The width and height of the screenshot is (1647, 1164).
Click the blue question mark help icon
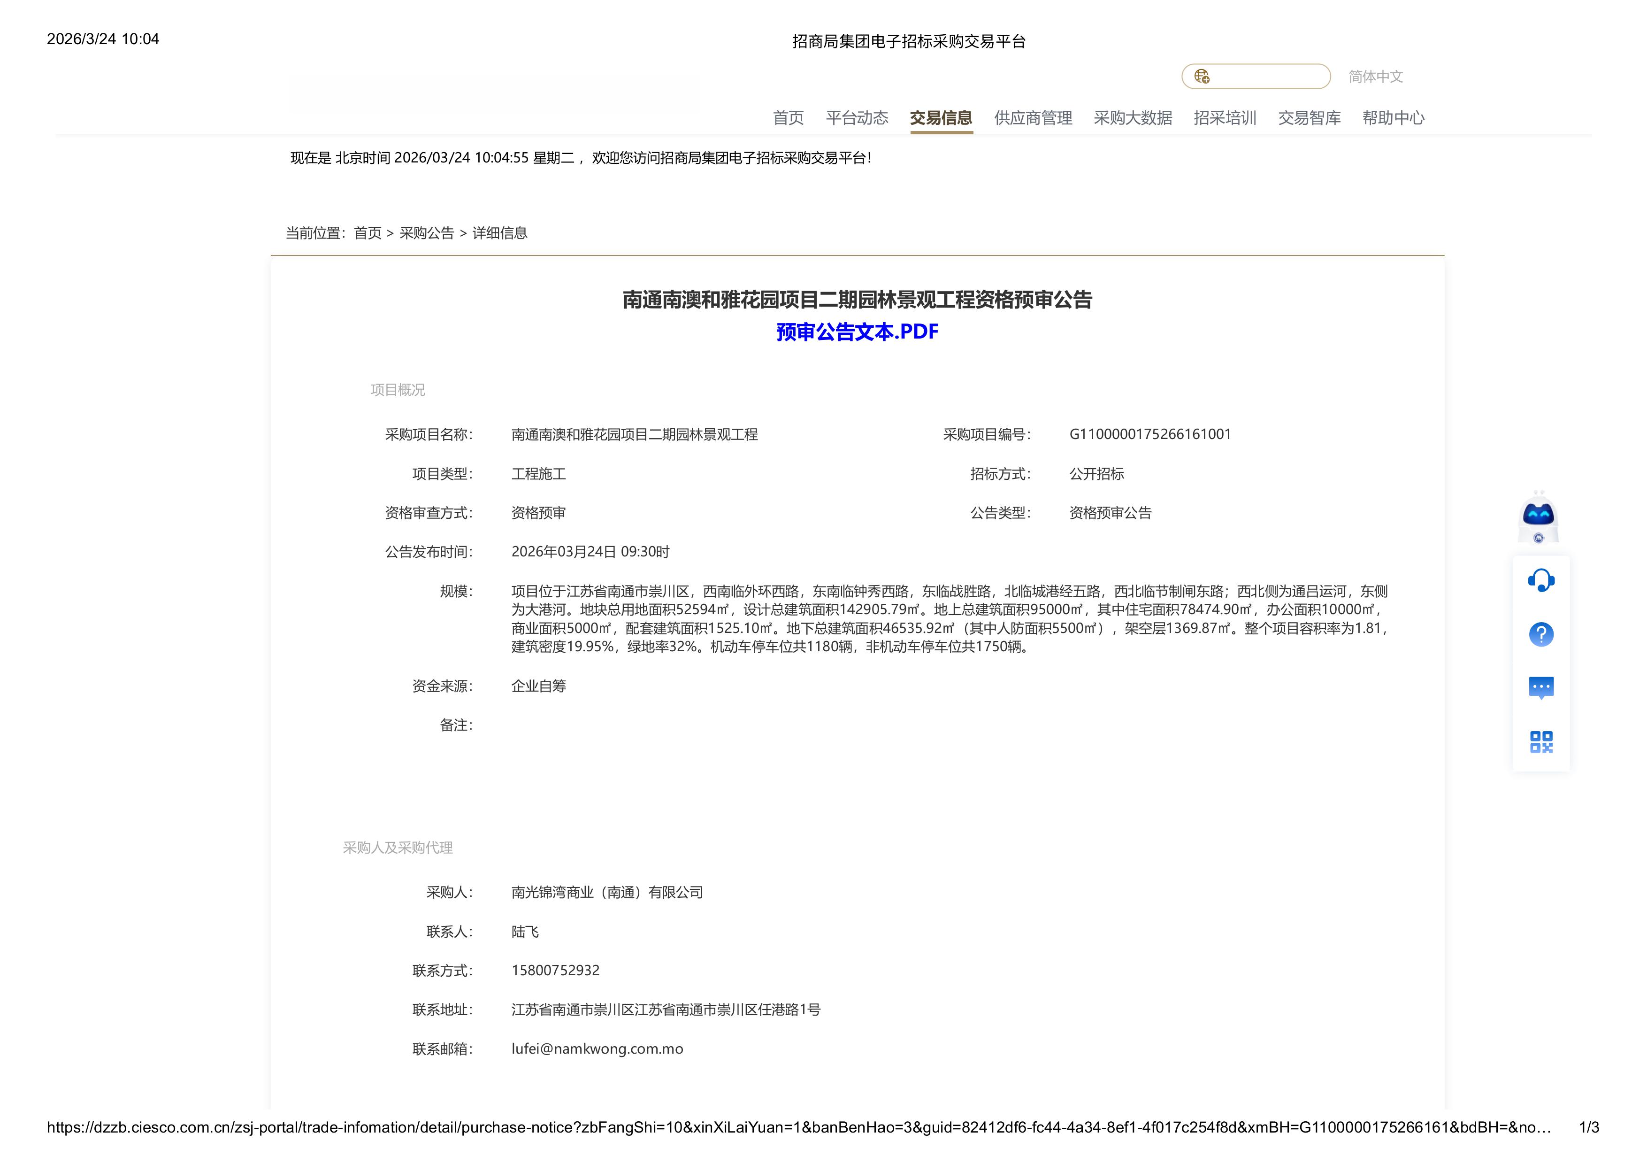click(x=1541, y=634)
